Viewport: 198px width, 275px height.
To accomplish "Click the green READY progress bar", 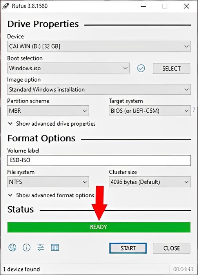I will [x=99, y=227].
